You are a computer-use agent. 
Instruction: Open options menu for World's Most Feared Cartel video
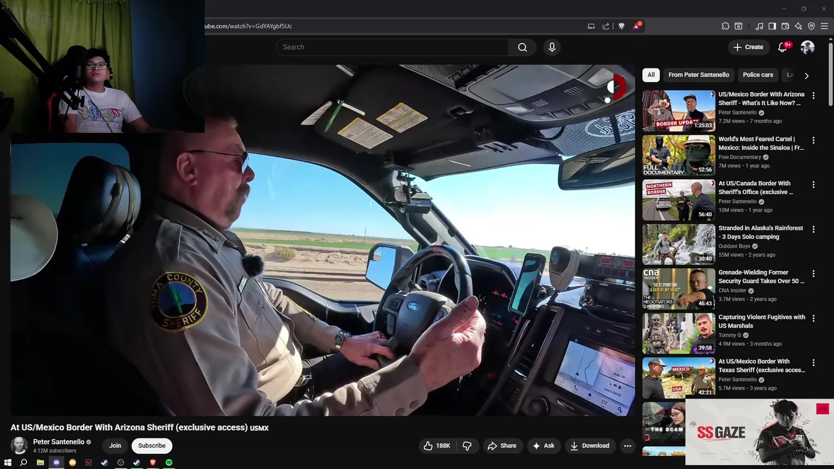coord(813,140)
